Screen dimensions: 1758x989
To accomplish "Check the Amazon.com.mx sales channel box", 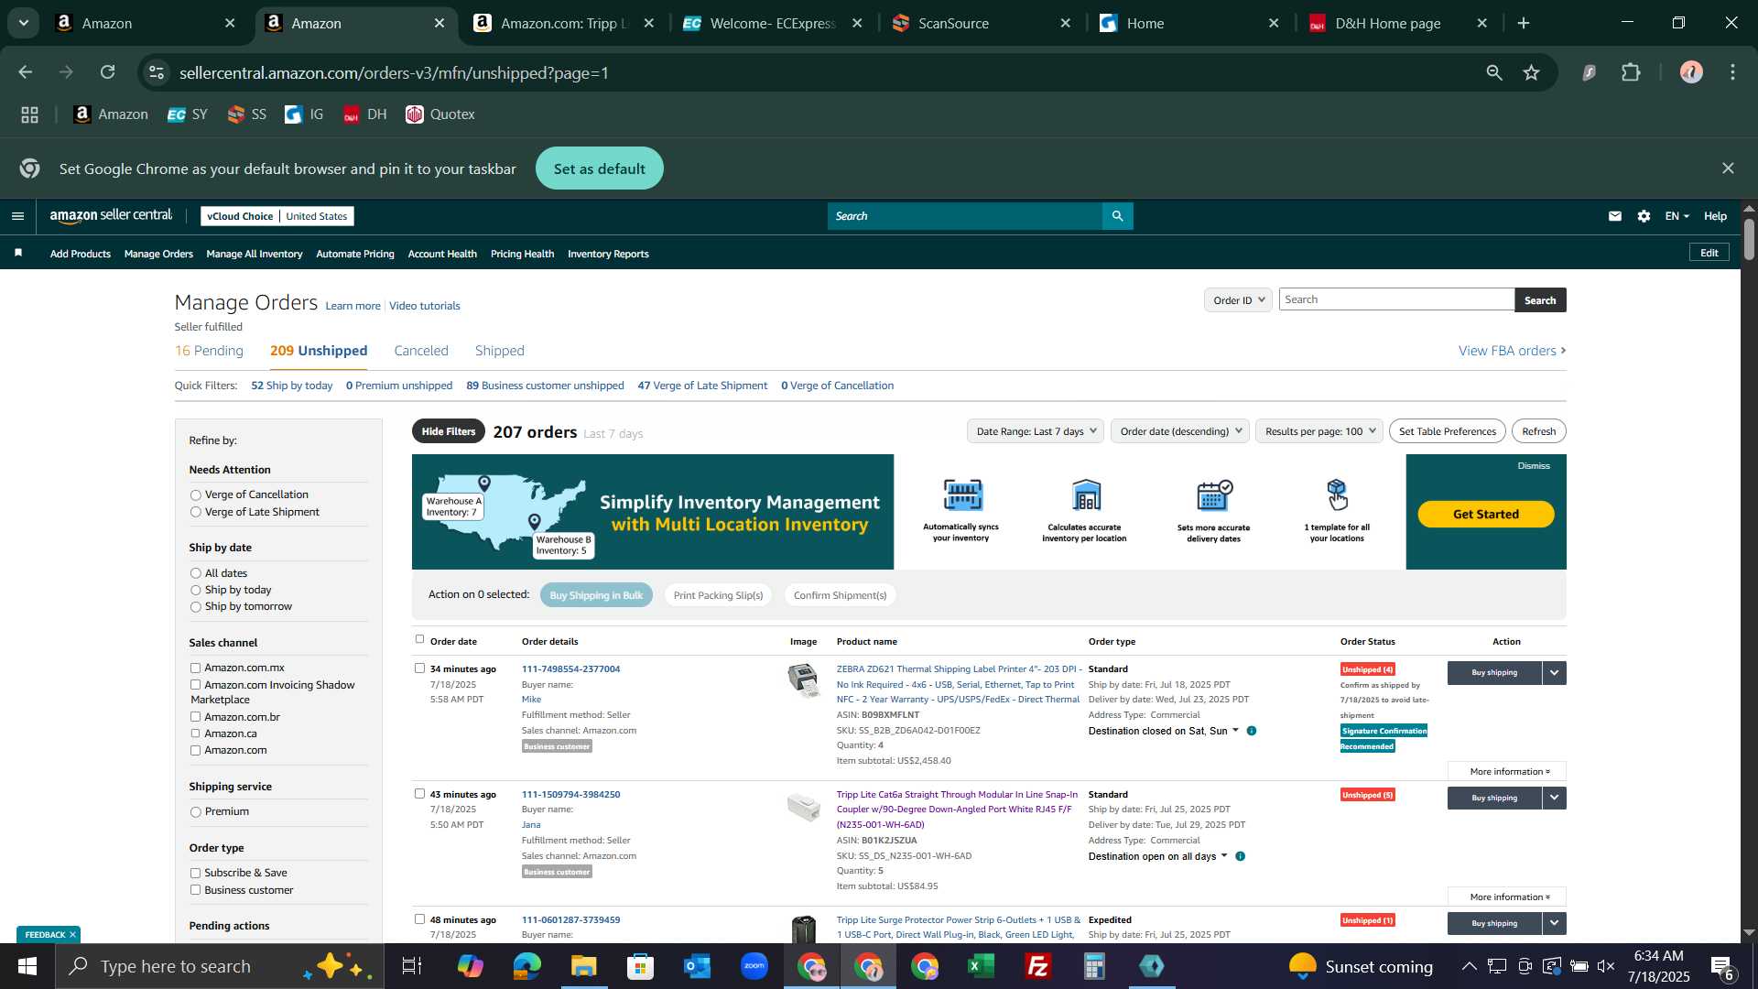I will click(x=195, y=668).
